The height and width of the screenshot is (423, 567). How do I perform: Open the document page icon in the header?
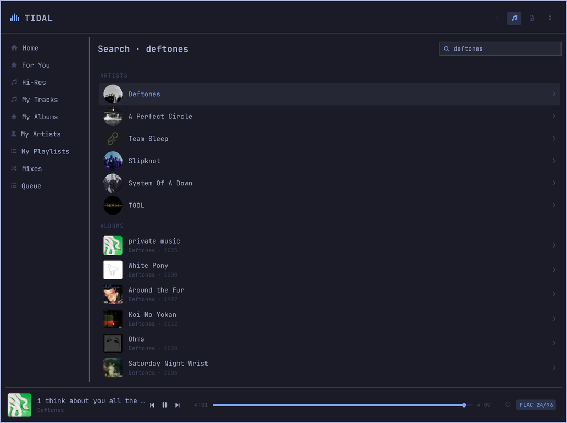pos(532,18)
